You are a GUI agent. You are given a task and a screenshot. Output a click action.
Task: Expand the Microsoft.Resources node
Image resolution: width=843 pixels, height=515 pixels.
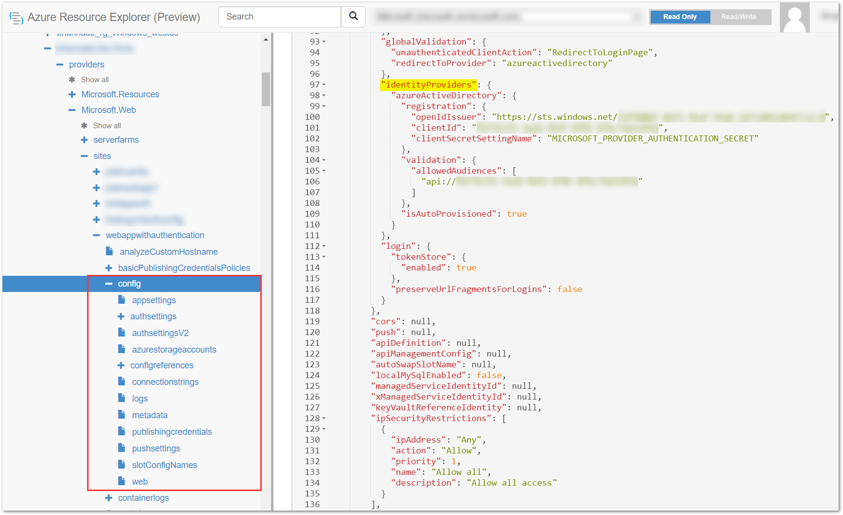point(72,94)
